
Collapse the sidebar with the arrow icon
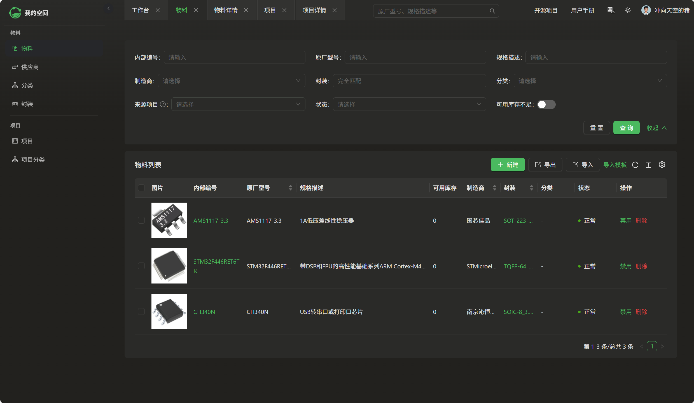(x=109, y=8)
